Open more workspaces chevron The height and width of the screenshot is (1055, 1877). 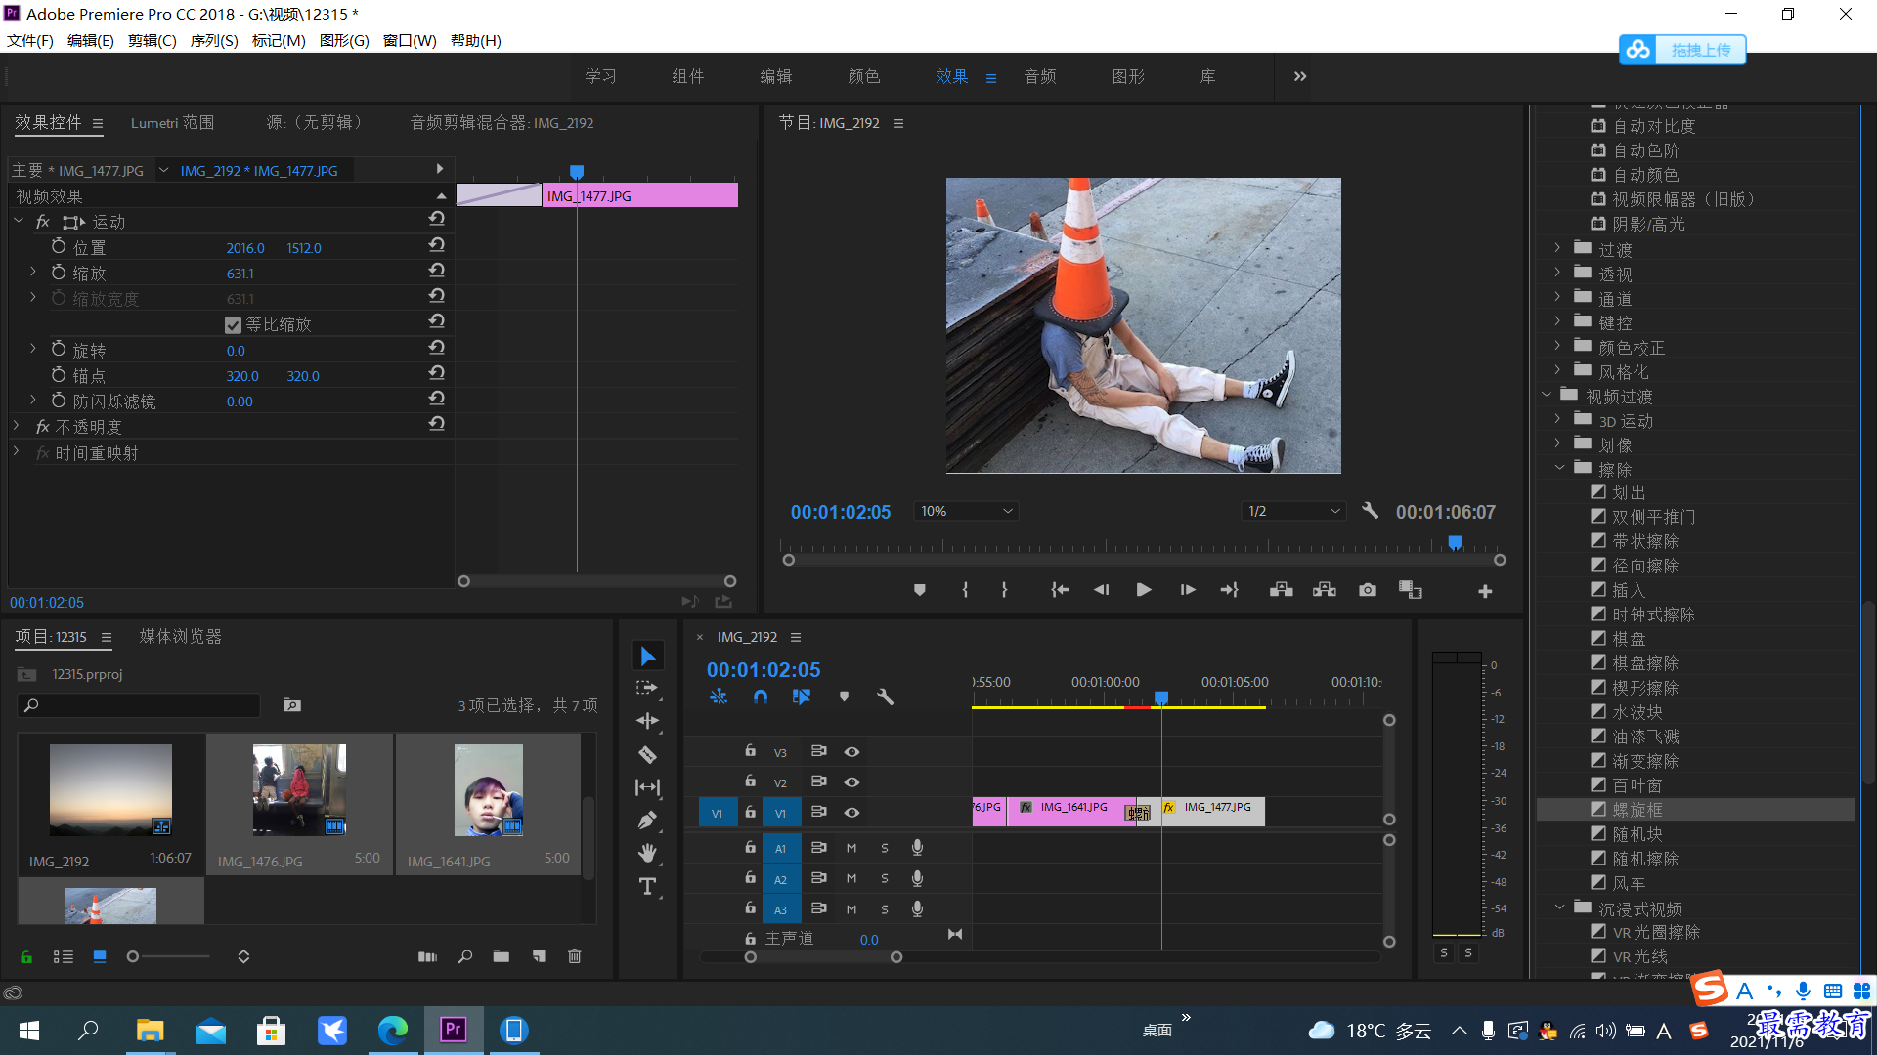click(1300, 76)
